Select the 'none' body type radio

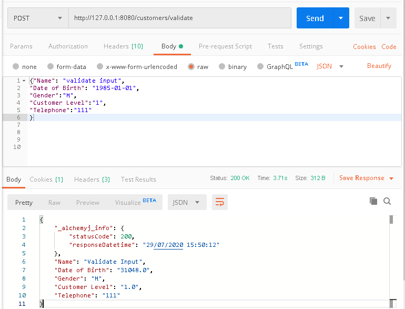(x=16, y=67)
